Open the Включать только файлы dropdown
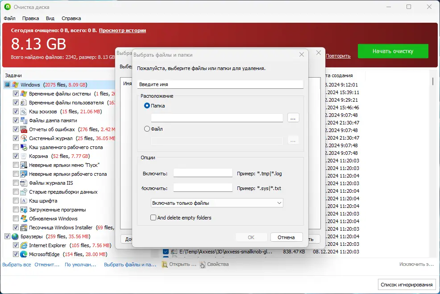The image size is (440, 294). click(217, 203)
